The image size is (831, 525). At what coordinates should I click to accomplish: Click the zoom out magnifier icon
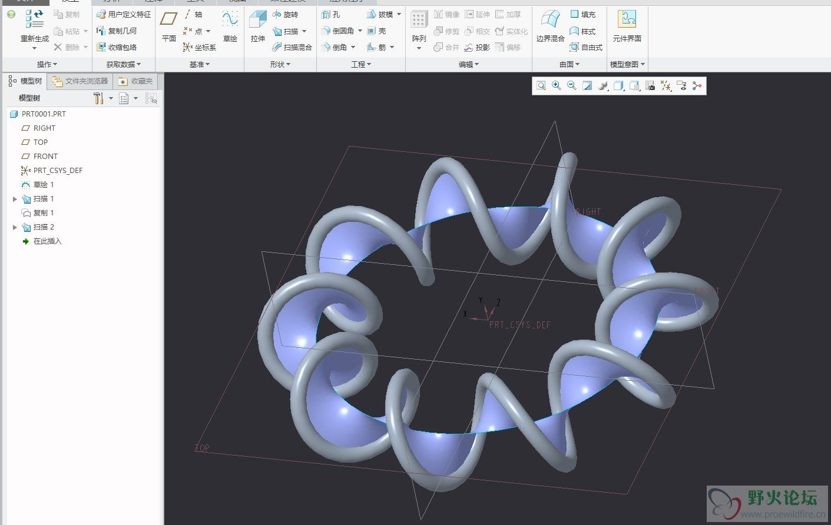point(571,86)
